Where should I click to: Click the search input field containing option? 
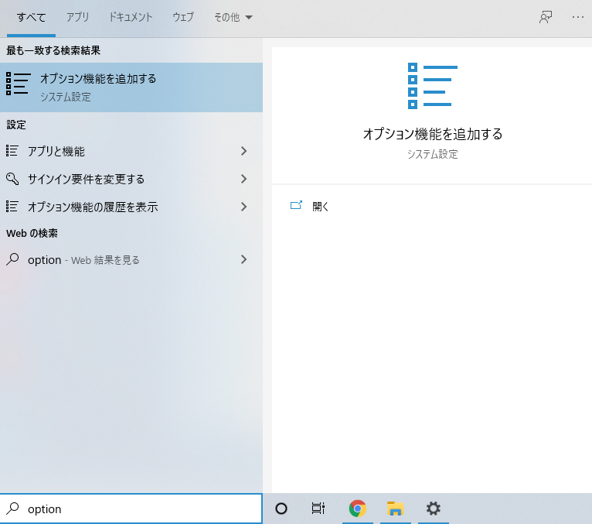pos(131,509)
